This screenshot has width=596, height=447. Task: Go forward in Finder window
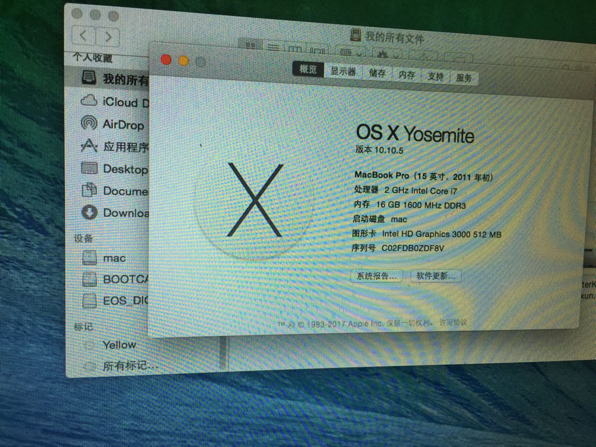(108, 37)
